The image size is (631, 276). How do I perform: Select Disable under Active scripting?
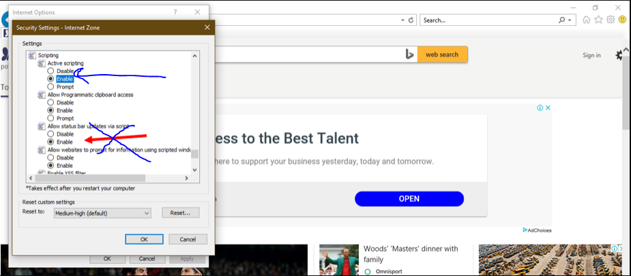(x=50, y=71)
